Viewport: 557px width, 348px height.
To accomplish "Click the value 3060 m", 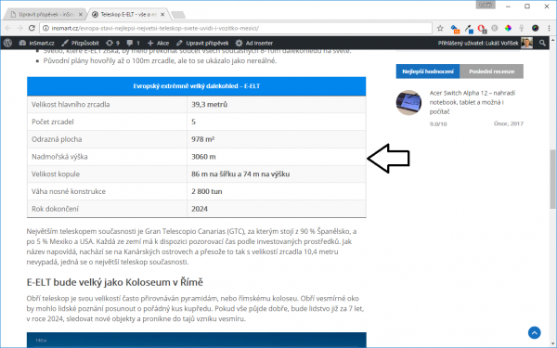I will [203, 157].
